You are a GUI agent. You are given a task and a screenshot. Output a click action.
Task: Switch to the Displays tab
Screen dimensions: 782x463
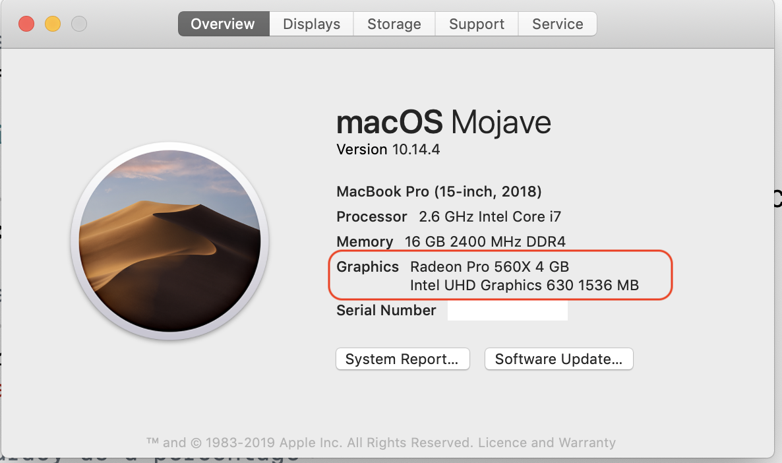click(311, 24)
